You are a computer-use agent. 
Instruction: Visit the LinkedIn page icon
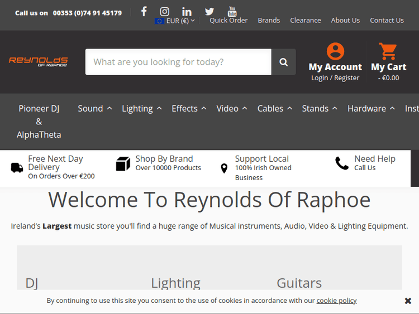click(187, 11)
